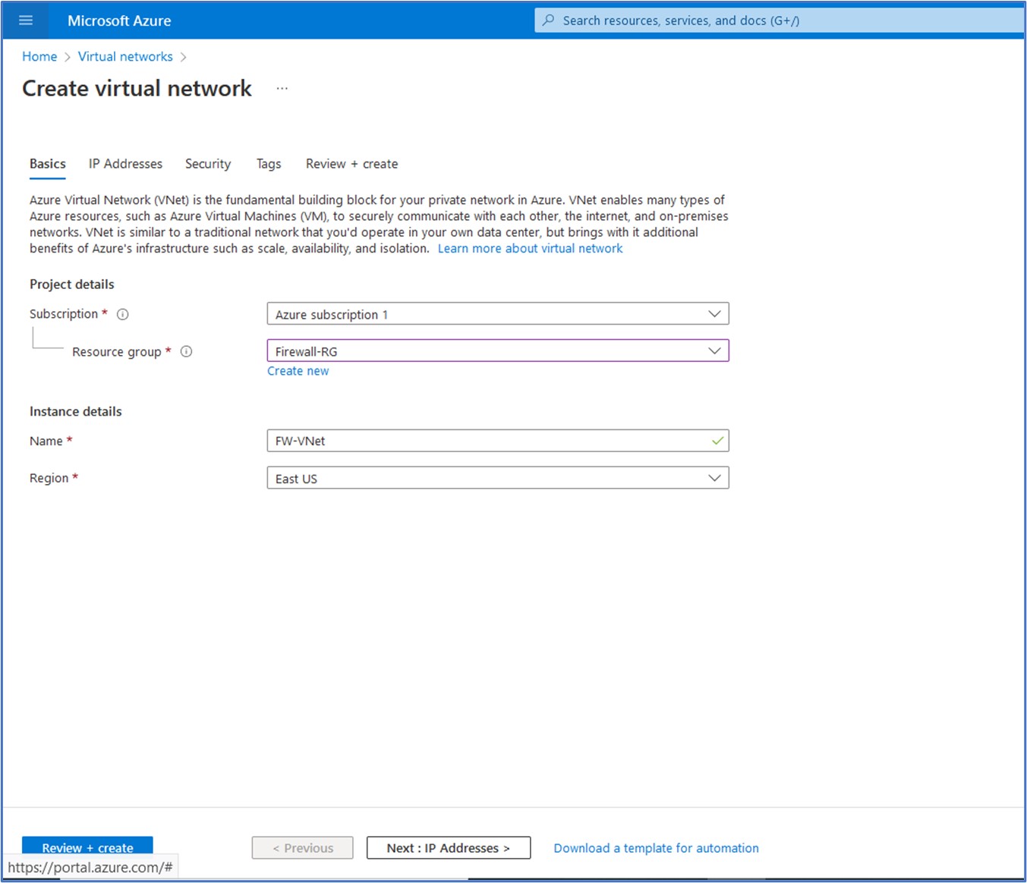1027x883 pixels.
Task: Select the Basics tab
Action: pos(47,164)
